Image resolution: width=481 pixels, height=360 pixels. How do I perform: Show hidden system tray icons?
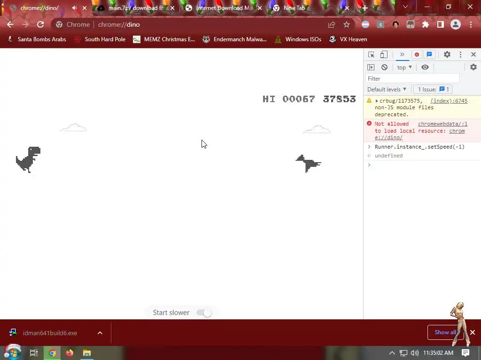pos(392,353)
